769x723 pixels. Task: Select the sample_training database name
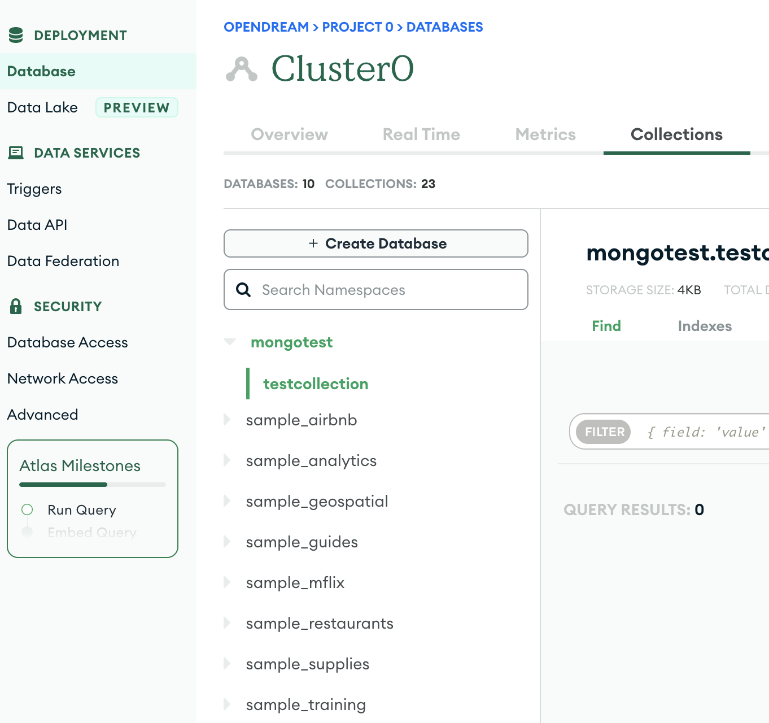pos(306,705)
